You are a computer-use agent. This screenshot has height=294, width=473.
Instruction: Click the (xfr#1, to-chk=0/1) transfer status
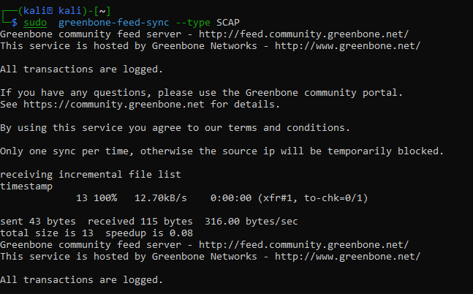[312, 198]
